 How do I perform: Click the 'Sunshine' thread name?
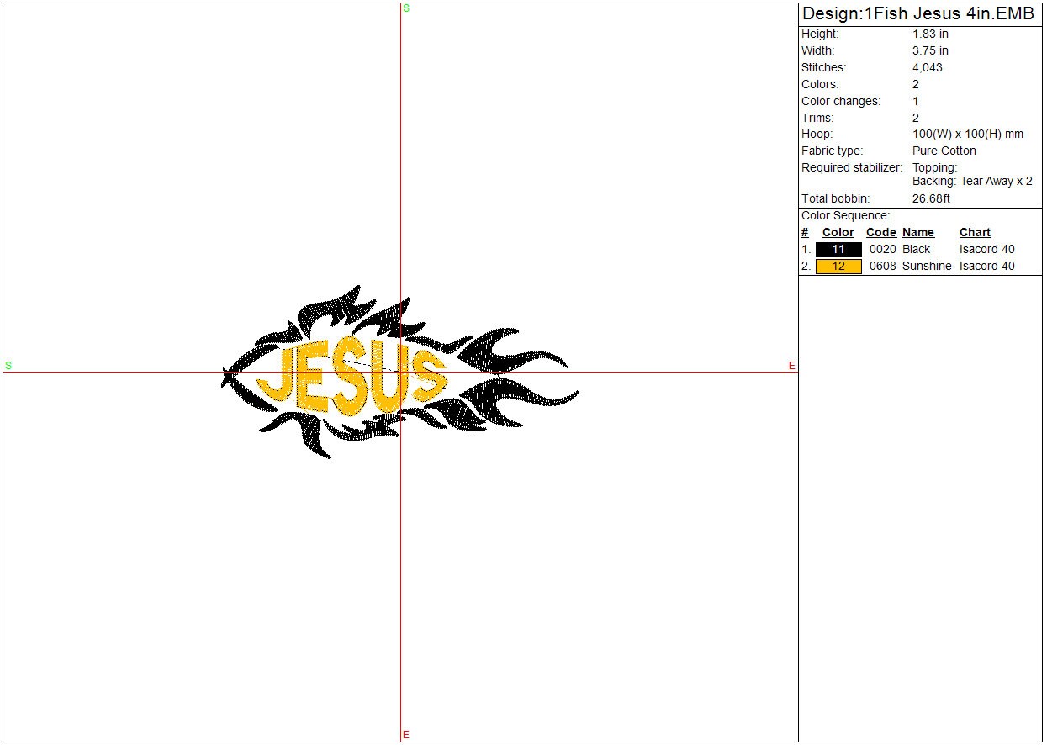pyautogui.click(x=927, y=267)
